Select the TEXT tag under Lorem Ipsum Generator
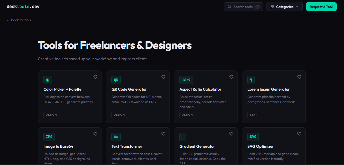Viewport: 344px width, 165px height. 253,115
